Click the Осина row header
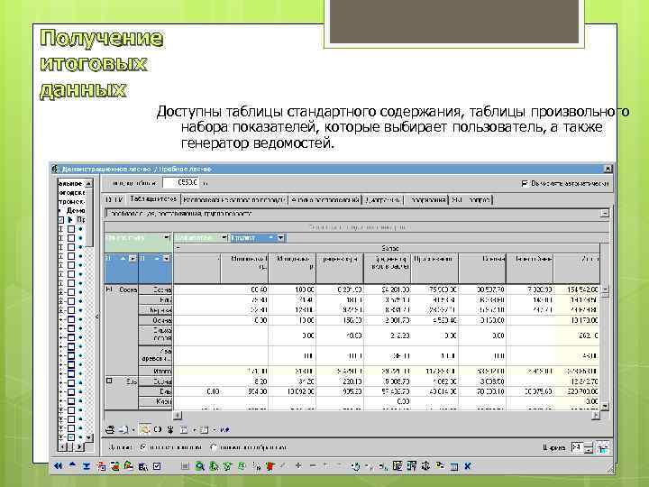This screenshot has width=649, height=487. 155,320
